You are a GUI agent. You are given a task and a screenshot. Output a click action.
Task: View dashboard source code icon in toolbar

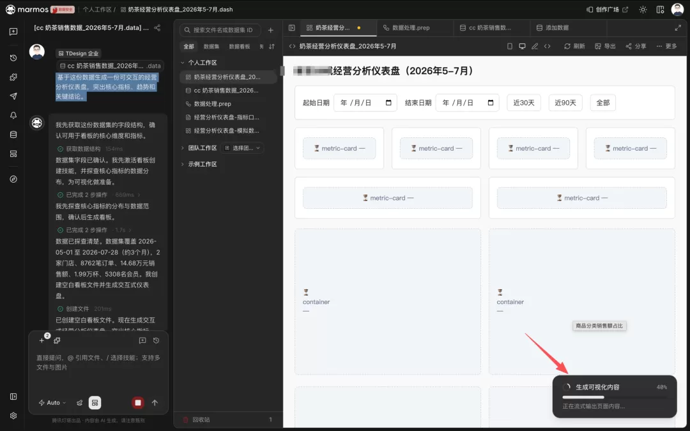pos(547,46)
